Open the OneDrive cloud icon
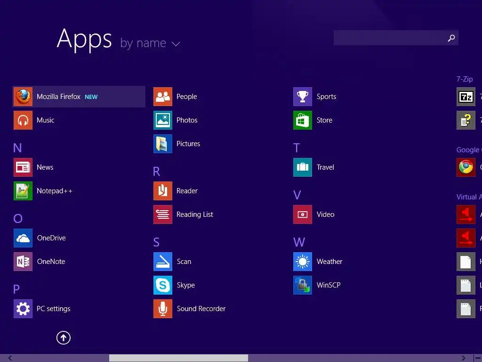Viewport: 482px width, 362px height. (23, 238)
